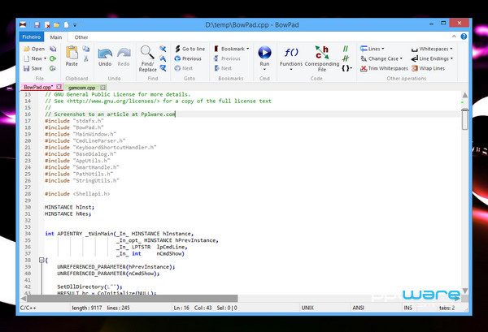Click Trim Whitespaces
488x332 pixels.
point(384,68)
